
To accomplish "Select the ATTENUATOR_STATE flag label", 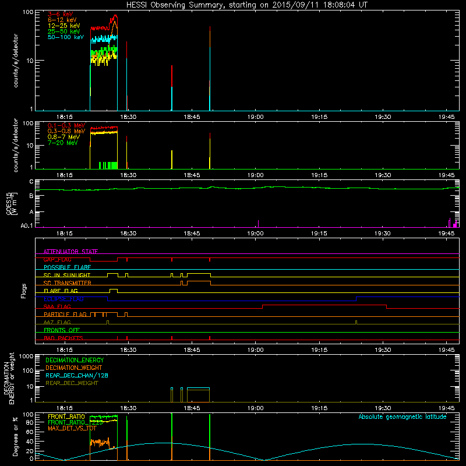I will coord(70,252).
